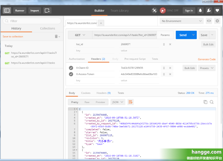
Task: Search the response body
Action: [x=212, y=102]
